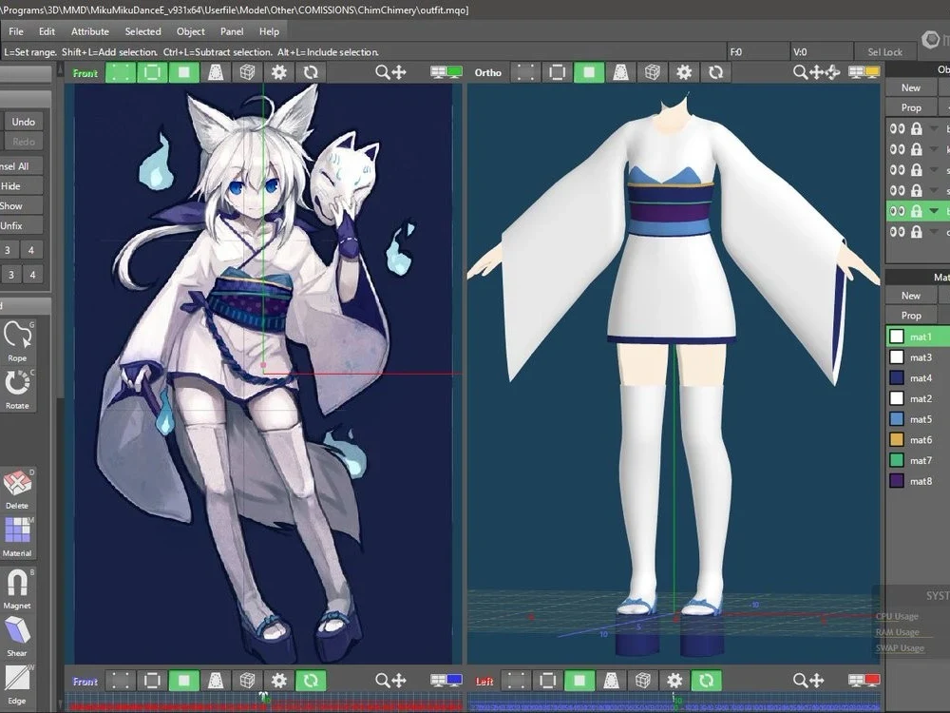Open gear settings in upper Front view toolbar
The image size is (950, 713).
tap(278, 73)
